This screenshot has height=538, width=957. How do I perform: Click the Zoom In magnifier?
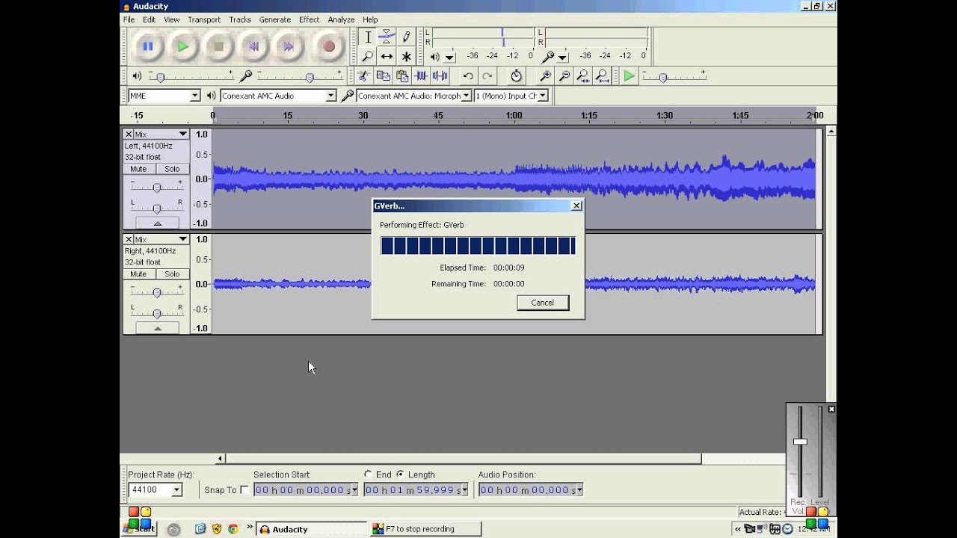[x=546, y=75]
